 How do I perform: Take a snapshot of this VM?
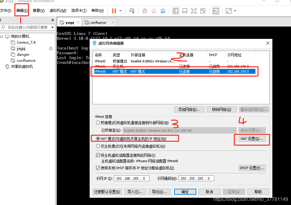point(144,11)
